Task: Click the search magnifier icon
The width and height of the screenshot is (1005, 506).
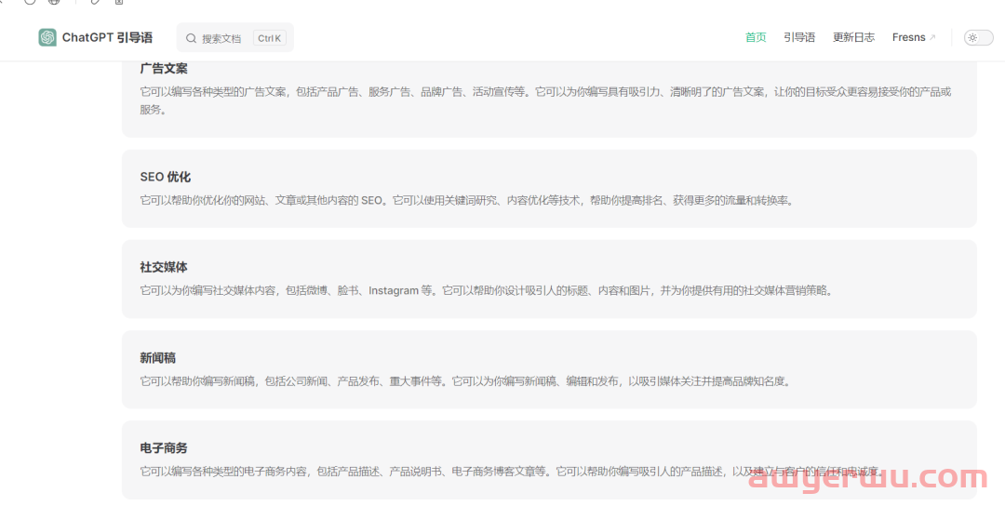Action: coord(191,38)
